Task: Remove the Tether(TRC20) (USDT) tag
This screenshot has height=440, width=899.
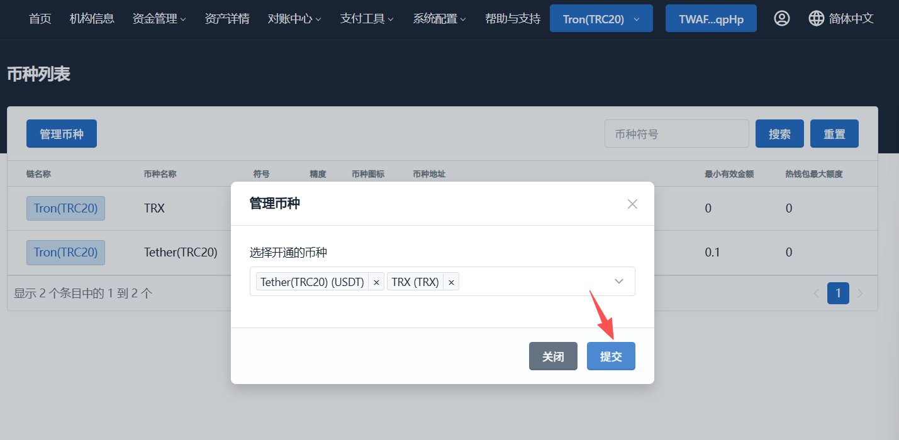Action: pos(376,282)
